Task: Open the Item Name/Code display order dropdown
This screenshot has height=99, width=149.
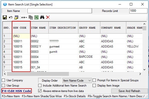Action: point(77,81)
